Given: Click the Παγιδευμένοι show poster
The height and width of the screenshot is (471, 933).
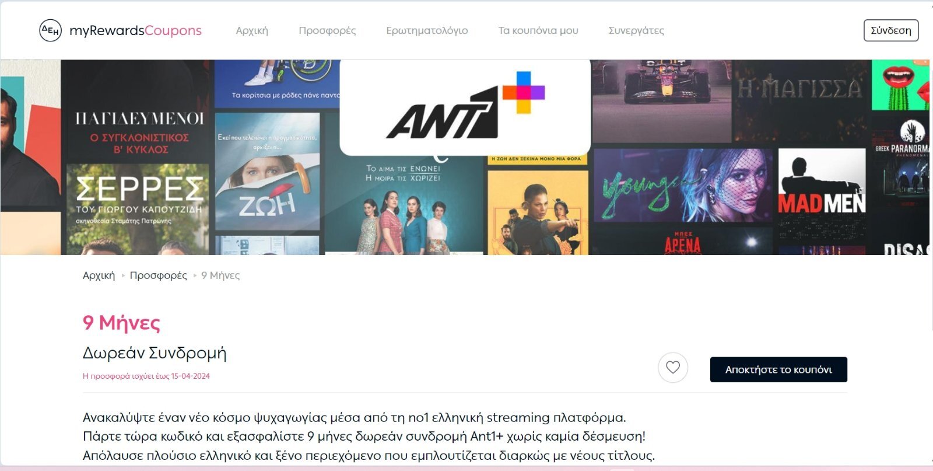Looking at the screenshot, I should point(138,111).
